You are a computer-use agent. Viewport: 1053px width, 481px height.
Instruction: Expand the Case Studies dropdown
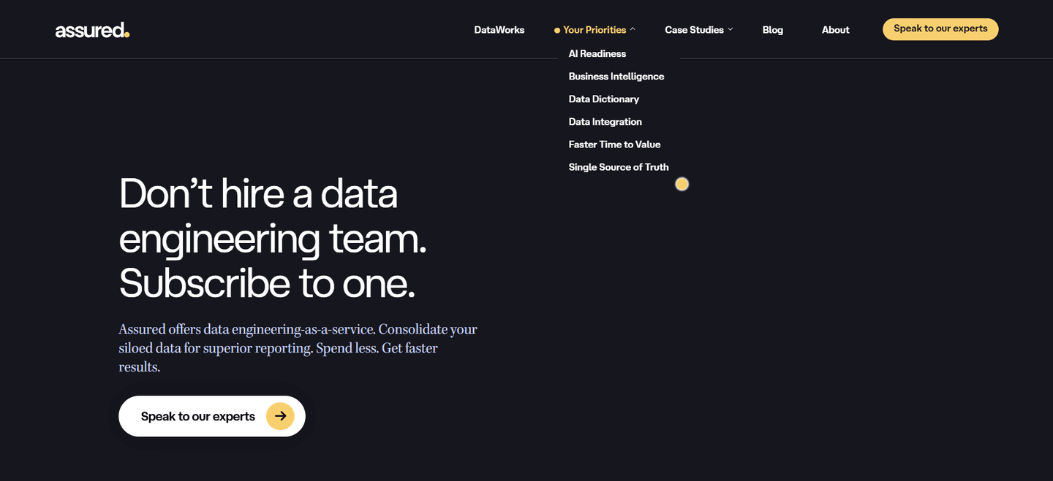[x=698, y=30]
